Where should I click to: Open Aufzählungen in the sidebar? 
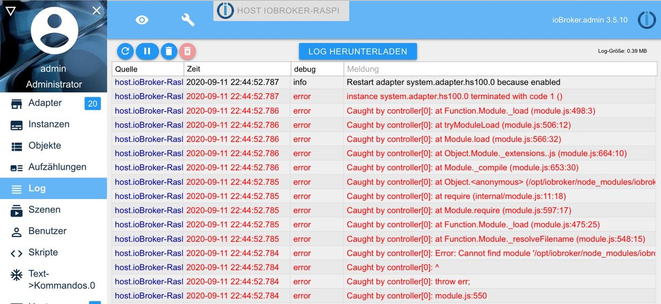(53, 167)
